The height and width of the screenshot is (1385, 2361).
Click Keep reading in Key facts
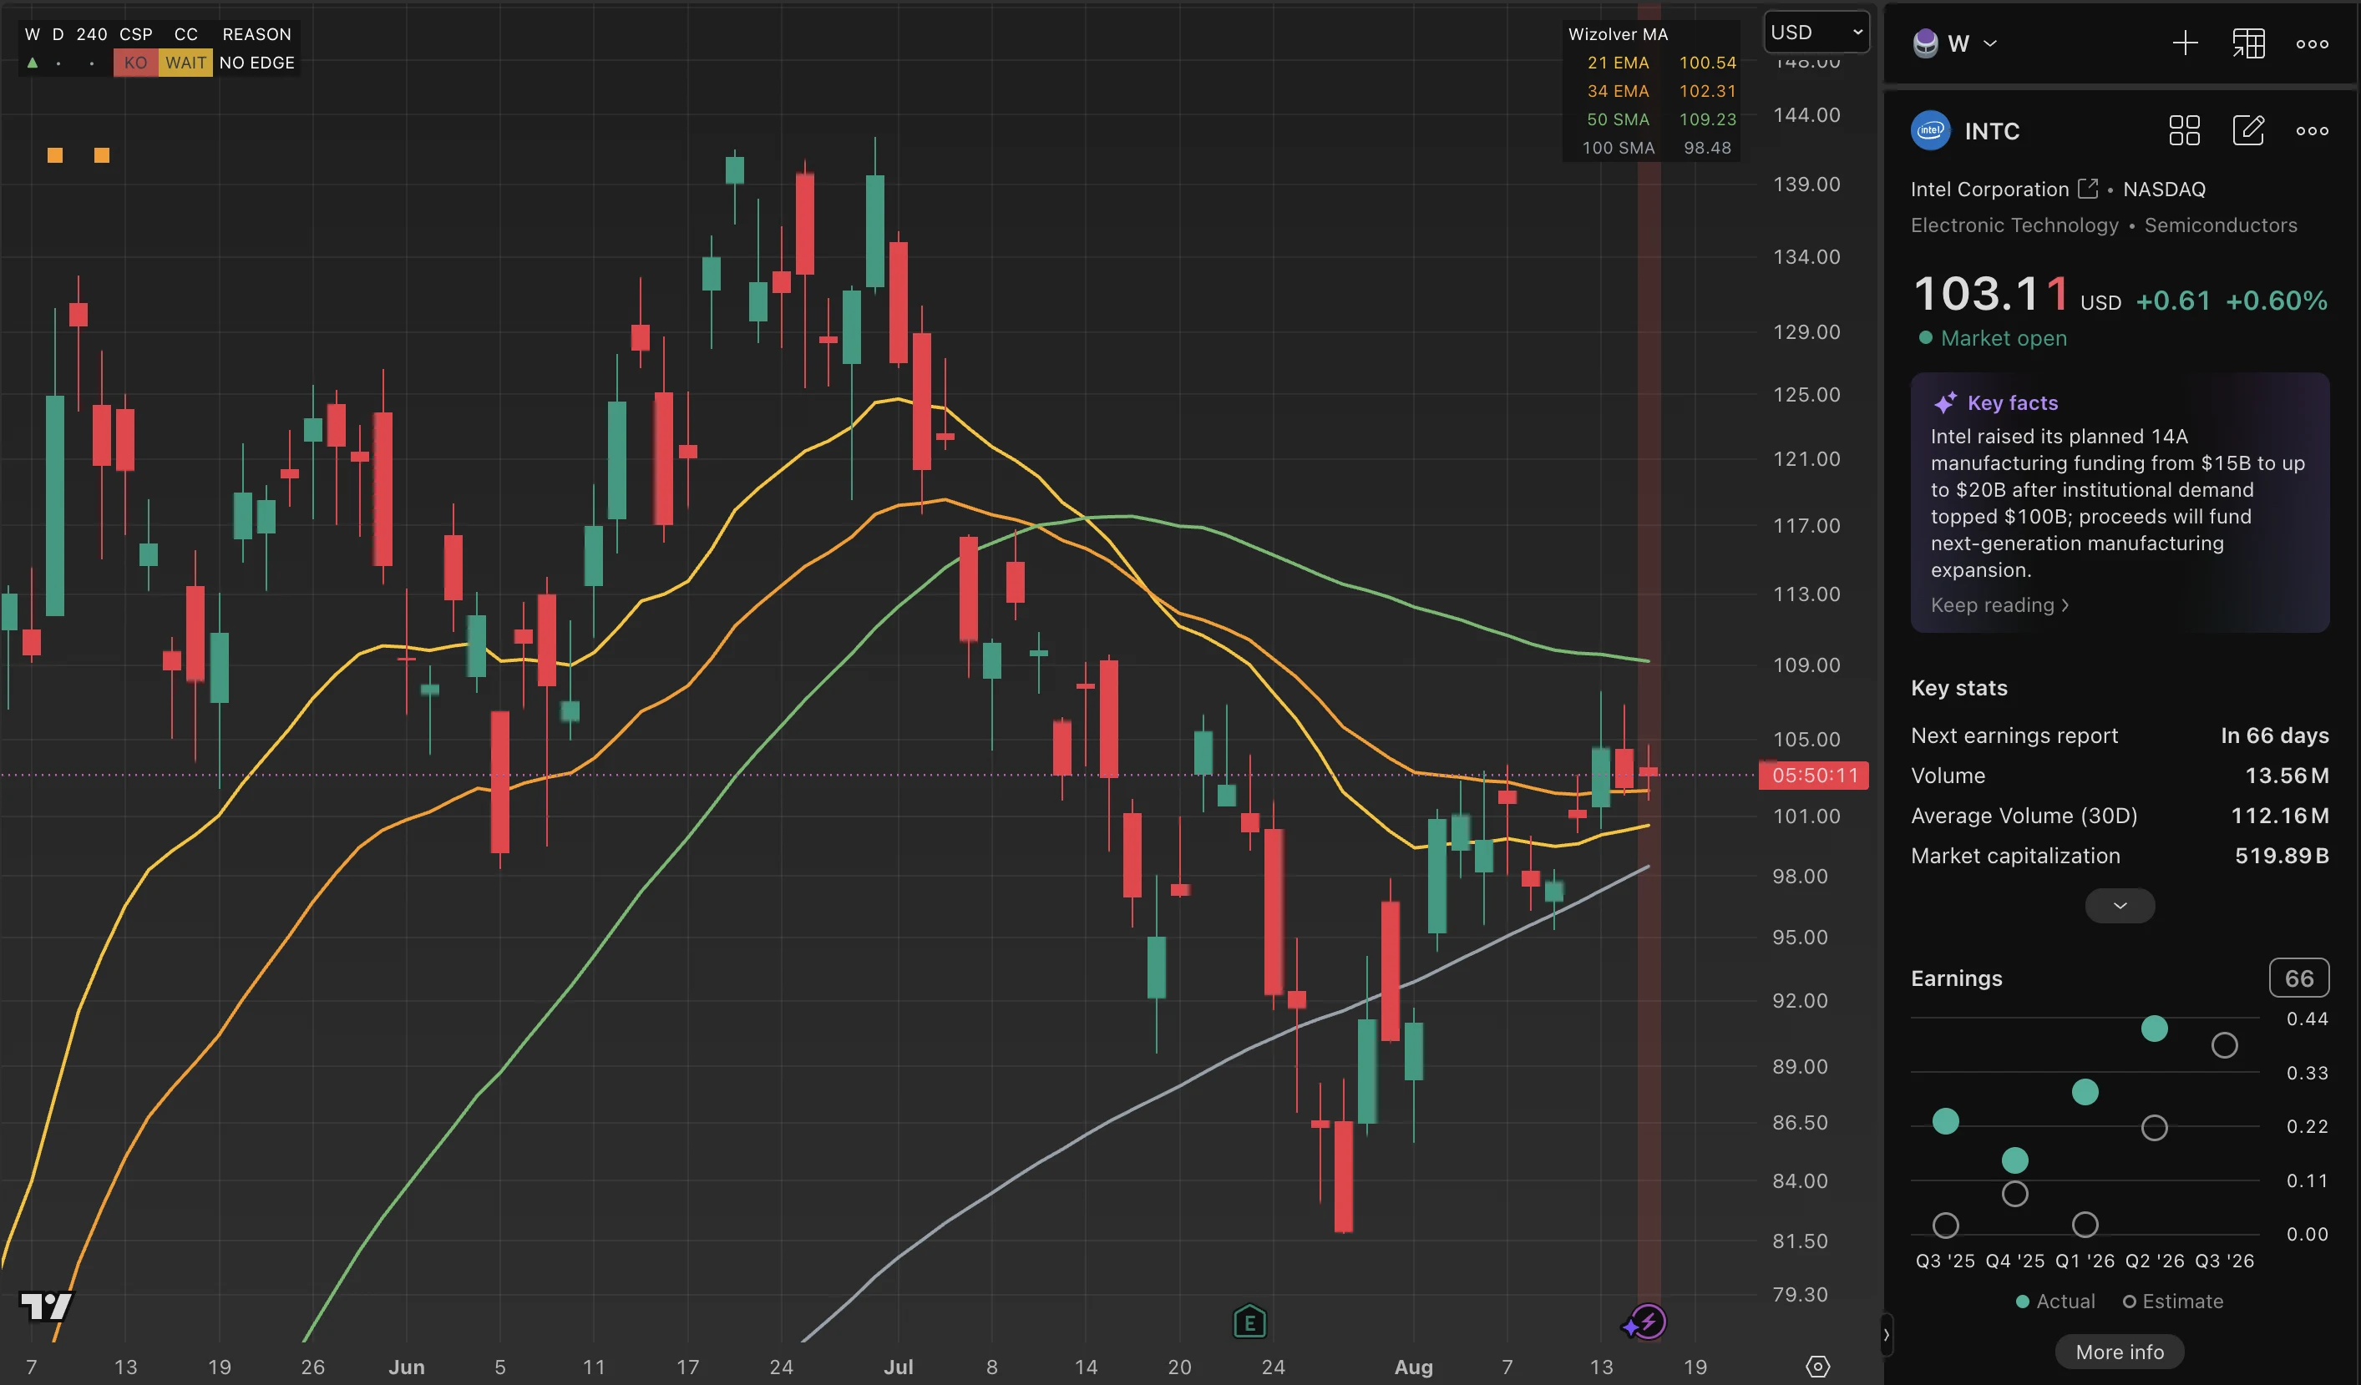1999,605
